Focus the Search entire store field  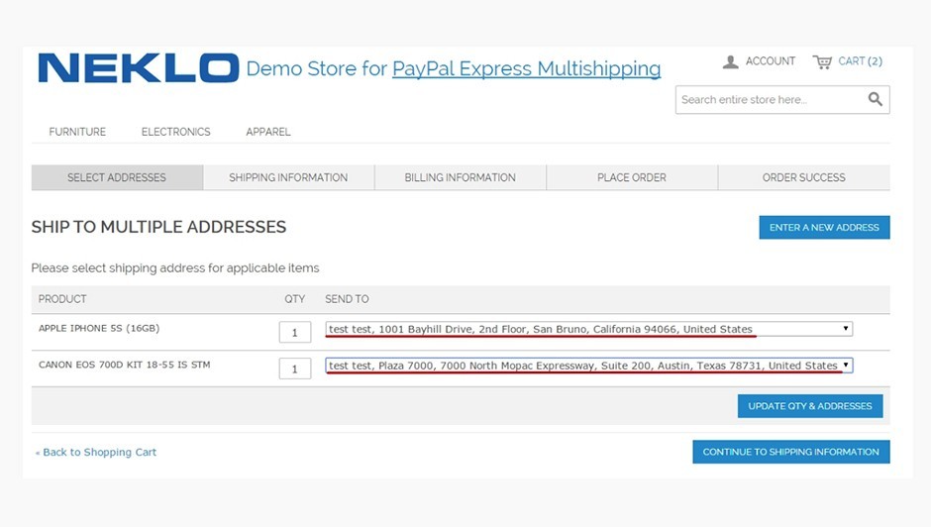pos(782,100)
